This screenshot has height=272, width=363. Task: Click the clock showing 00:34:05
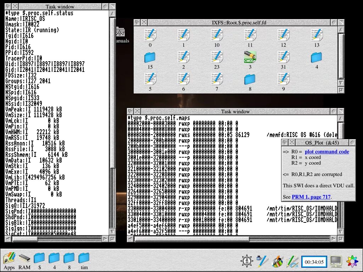tap(314, 262)
